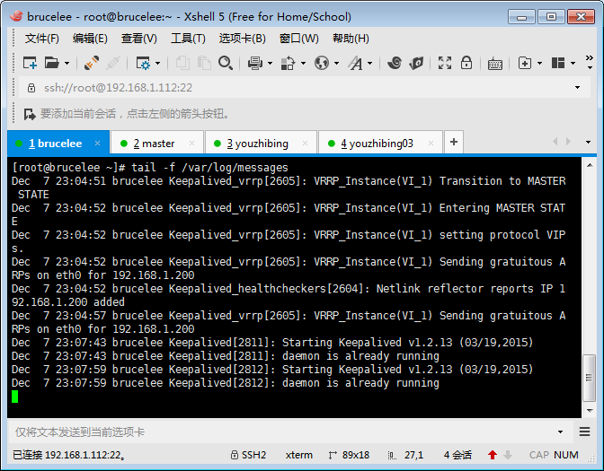Expand the compose bar target dropdown

pyautogui.click(x=560, y=432)
